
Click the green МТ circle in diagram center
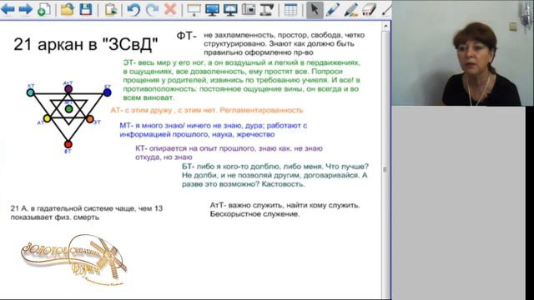tap(68, 109)
